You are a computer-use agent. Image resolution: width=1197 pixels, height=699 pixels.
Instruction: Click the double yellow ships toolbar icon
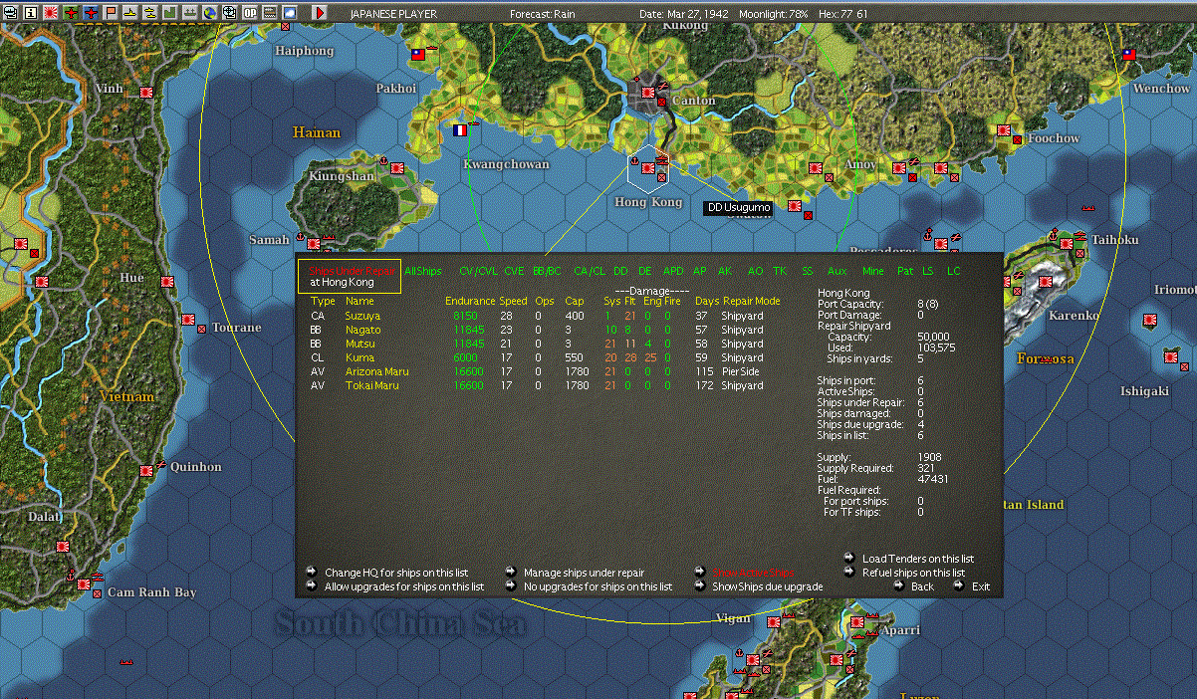[x=149, y=13]
